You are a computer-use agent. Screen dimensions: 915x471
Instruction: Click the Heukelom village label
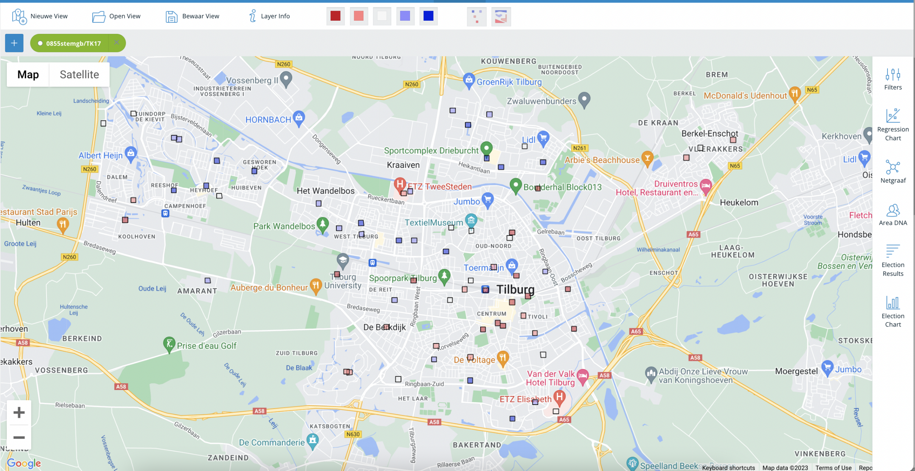[x=739, y=203]
